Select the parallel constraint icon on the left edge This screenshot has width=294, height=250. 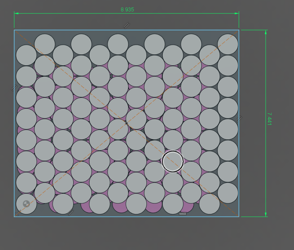tap(14, 88)
